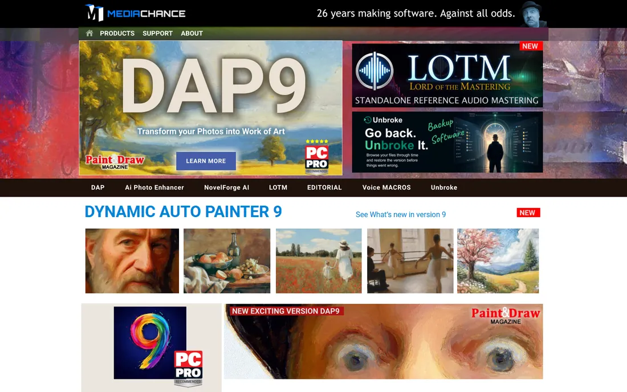The width and height of the screenshot is (627, 392).
Task: Click the Paint & Draw Magazine logo on DAP9 banner
Action: point(115,162)
